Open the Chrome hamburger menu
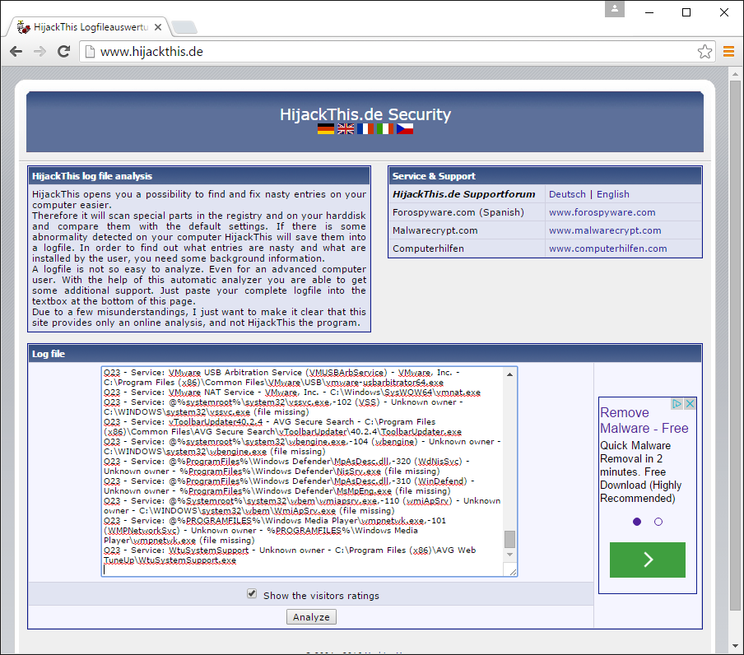Screen dimensions: 744x655 [x=728, y=51]
